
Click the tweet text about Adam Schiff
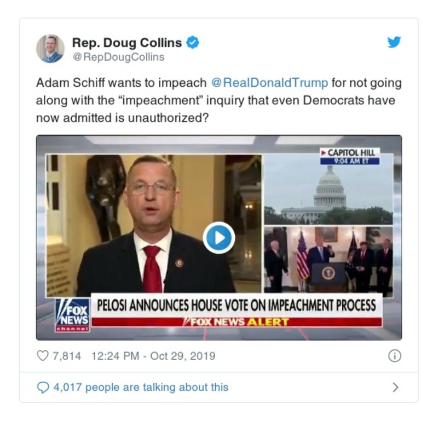(x=219, y=100)
